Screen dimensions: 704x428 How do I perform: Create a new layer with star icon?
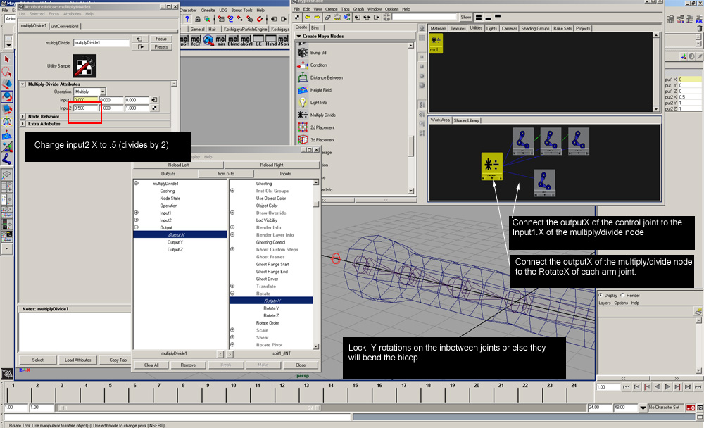click(x=698, y=311)
